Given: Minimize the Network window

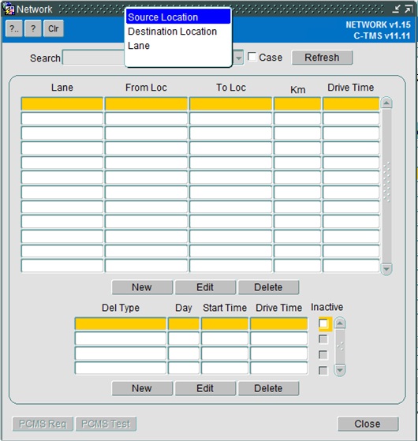Looking at the screenshot, I should click(x=396, y=9).
